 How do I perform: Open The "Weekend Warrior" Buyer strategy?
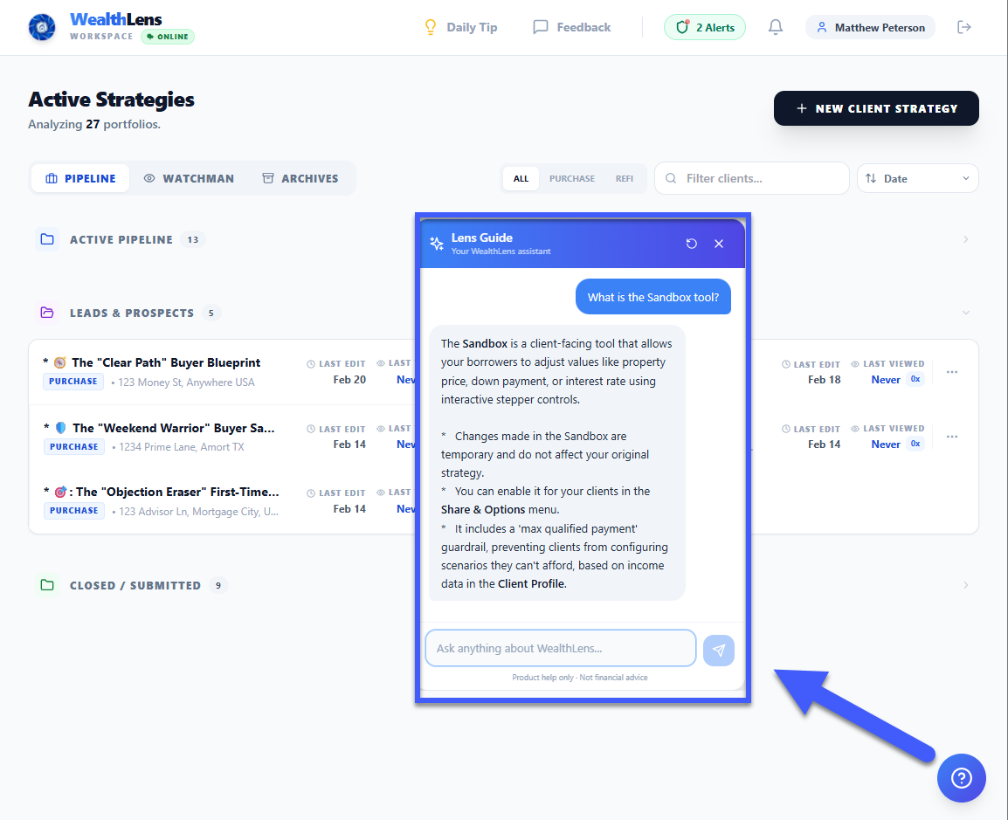point(174,428)
